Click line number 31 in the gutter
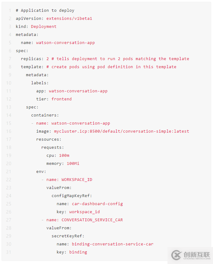Screen dimensions: 213x264 pyautogui.click(x=9, y=252)
